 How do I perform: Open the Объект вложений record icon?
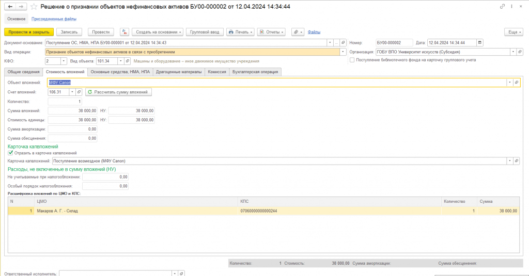point(517,82)
